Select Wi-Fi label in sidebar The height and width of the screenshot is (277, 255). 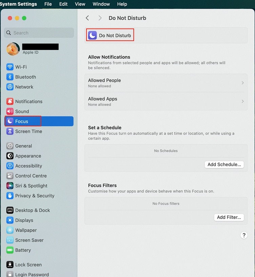click(x=21, y=67)
